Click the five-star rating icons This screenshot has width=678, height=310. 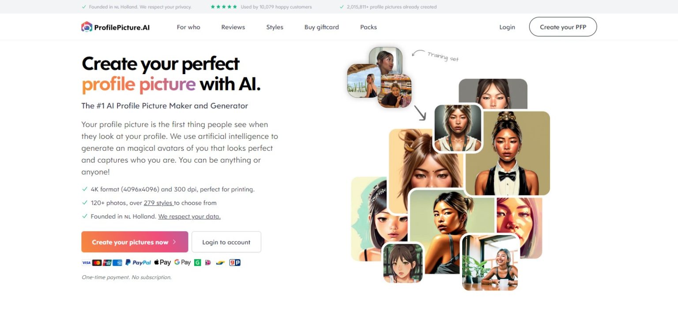224,7
